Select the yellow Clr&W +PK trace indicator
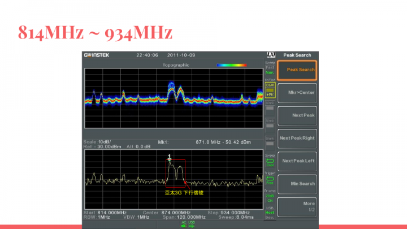The height and width of the screenshot is (229, 407). pyautogui.click(x=270, y=90)
